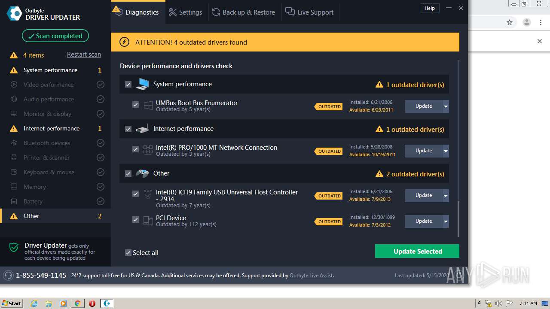Open Update dropdown arrow for ICH9 USB Controller
550x309 pixels.
[x=446, y=196]
